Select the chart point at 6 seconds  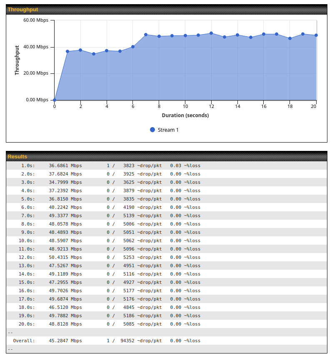(x=133, y=47)
